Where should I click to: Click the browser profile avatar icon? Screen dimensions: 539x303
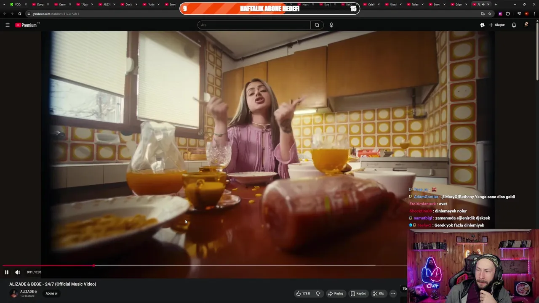pos(526,14)
